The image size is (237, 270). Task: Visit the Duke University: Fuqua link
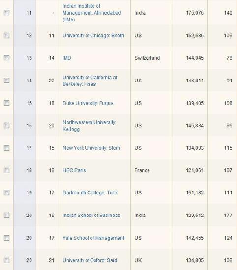coord(88,103)
